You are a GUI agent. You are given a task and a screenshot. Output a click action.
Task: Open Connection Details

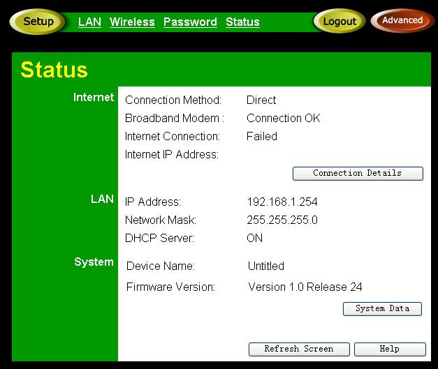pyautogui.click(x=358, y=173)
